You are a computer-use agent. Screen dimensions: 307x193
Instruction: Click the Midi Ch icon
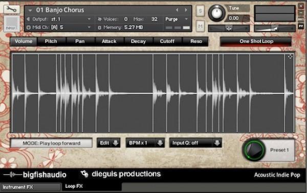pos(29,28)
